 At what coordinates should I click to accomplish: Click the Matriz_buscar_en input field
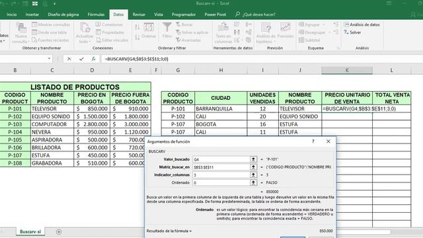[x=221, y=167]
